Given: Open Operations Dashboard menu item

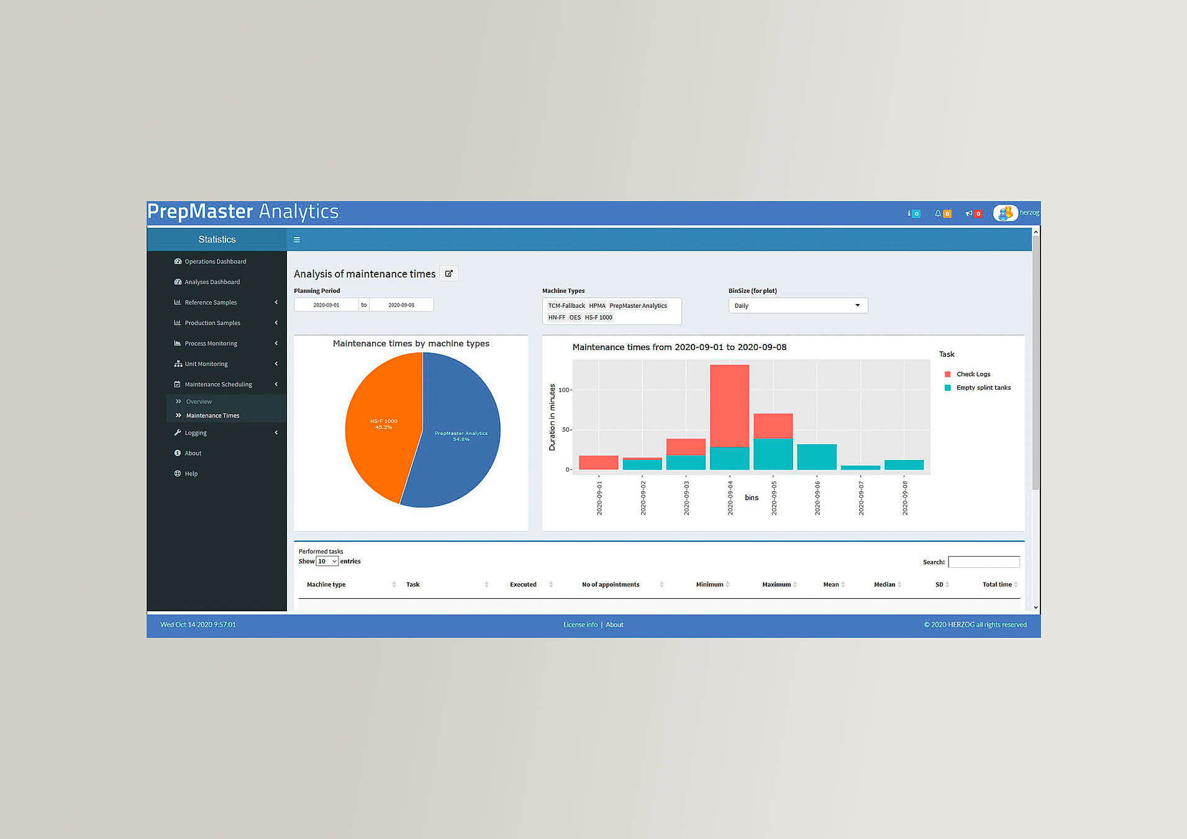Looking at the screenshot, I should tap(217, 261).
